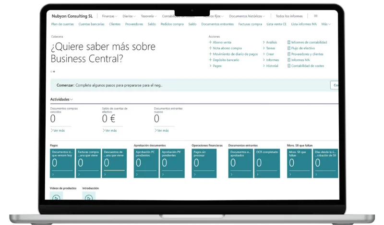This screenshot has height=225, width=384.
Task: Select the first headline carousel dot
Action: click(x=51, y=72)
